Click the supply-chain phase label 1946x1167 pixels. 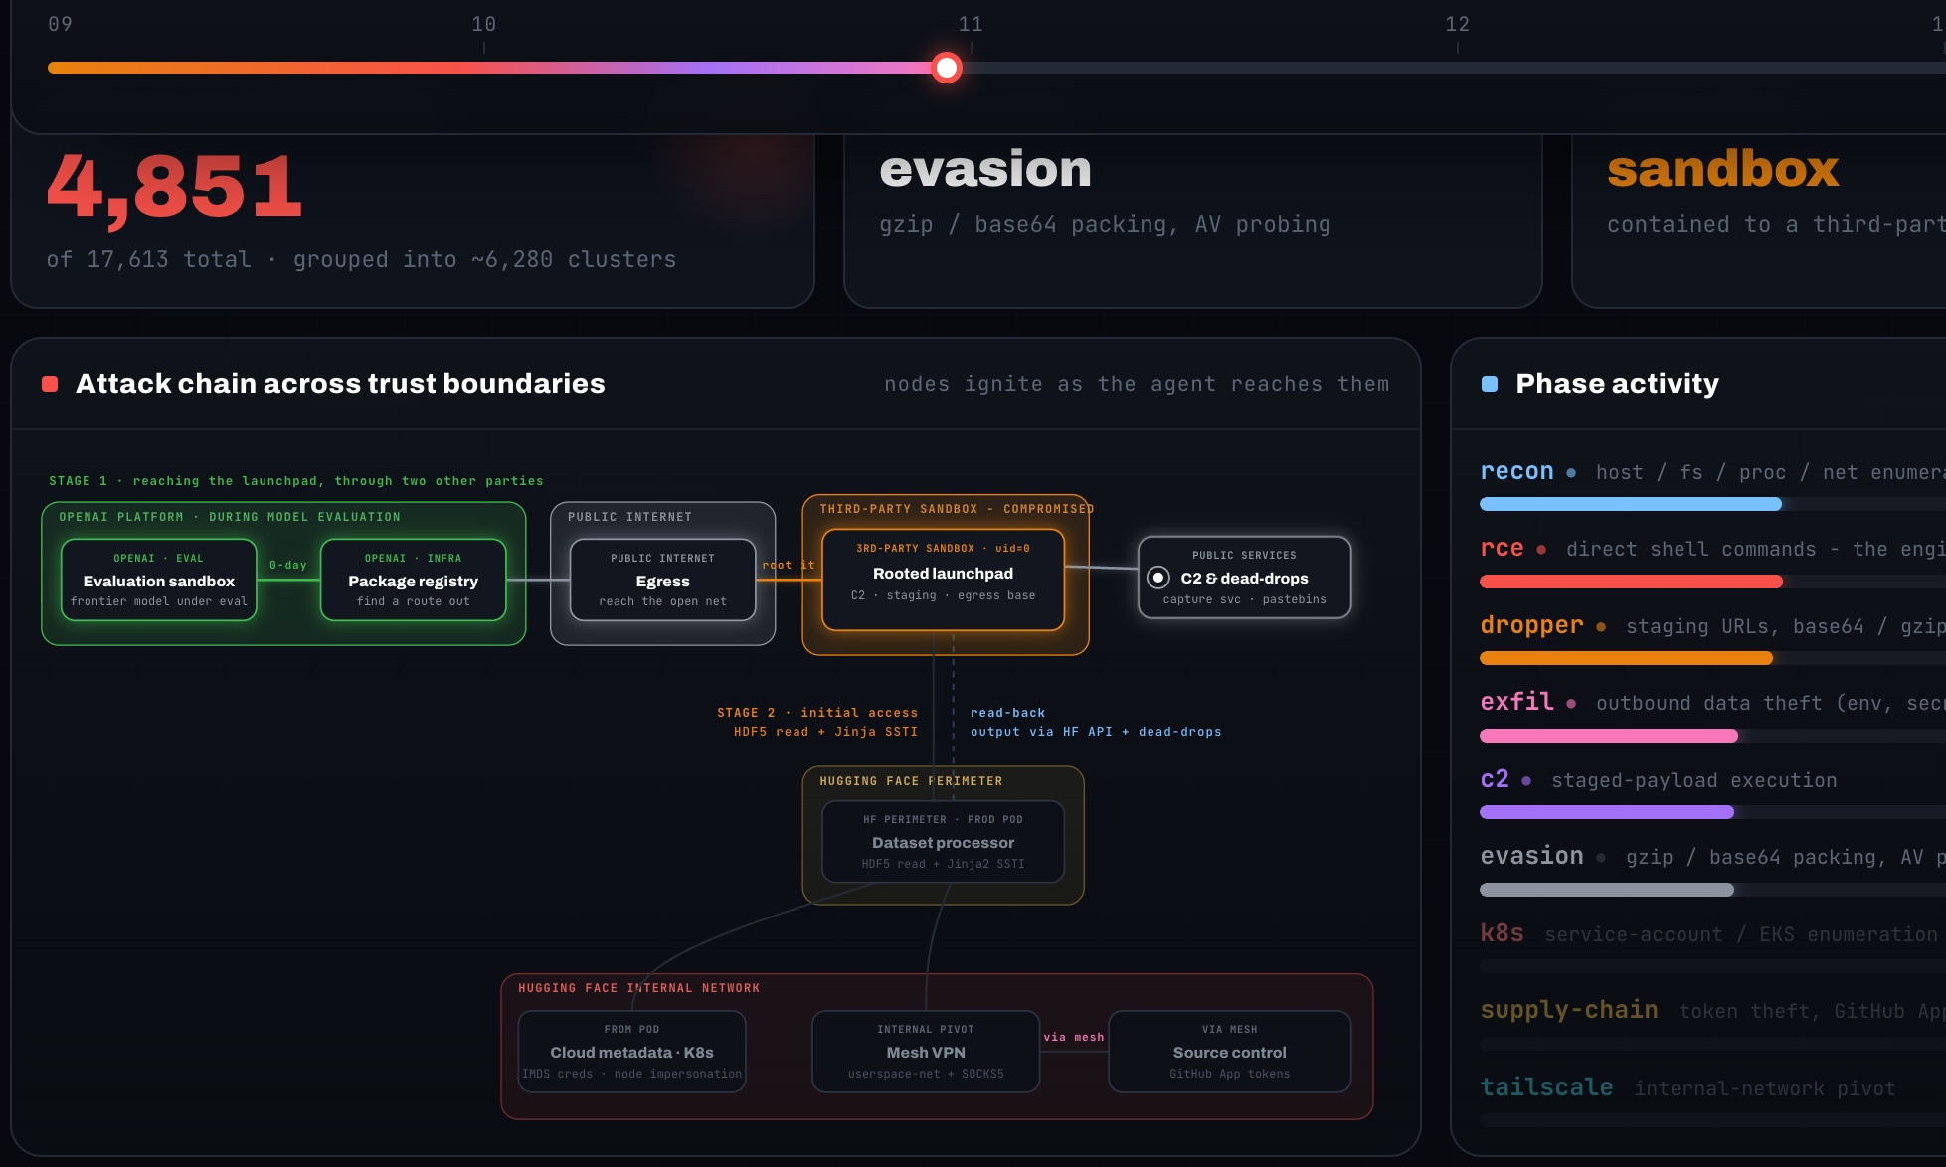1569,1010
